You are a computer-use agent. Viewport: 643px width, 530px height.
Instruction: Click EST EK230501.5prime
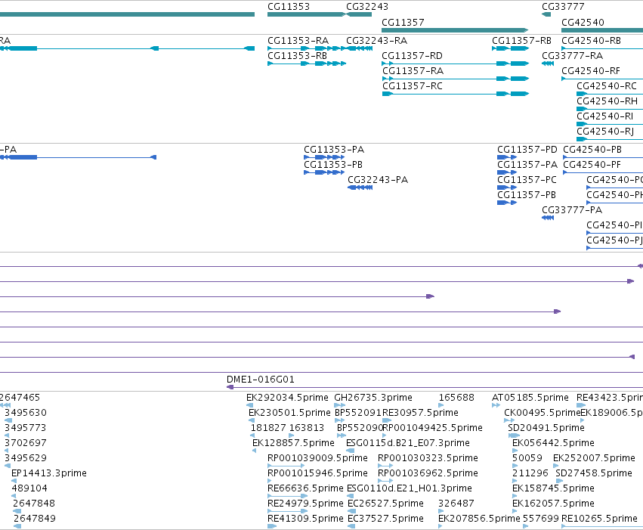(x=252, y=420)
